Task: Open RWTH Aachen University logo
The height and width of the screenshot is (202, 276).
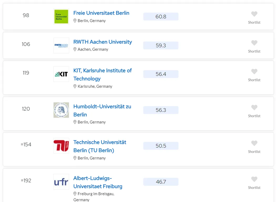Action: click(x=61, y=45)
